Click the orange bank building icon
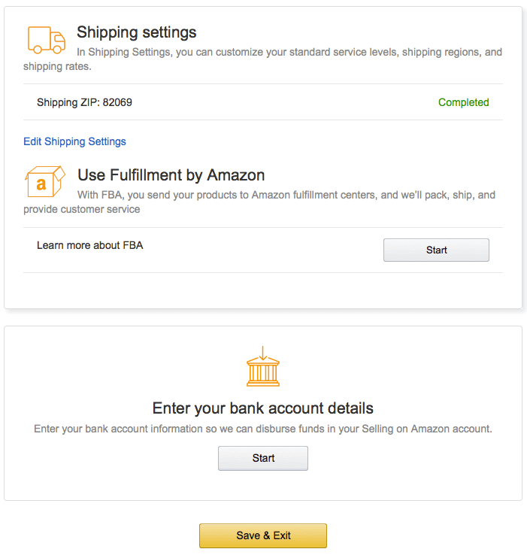The width and height of the screenshot is (527, 555). 263,372
